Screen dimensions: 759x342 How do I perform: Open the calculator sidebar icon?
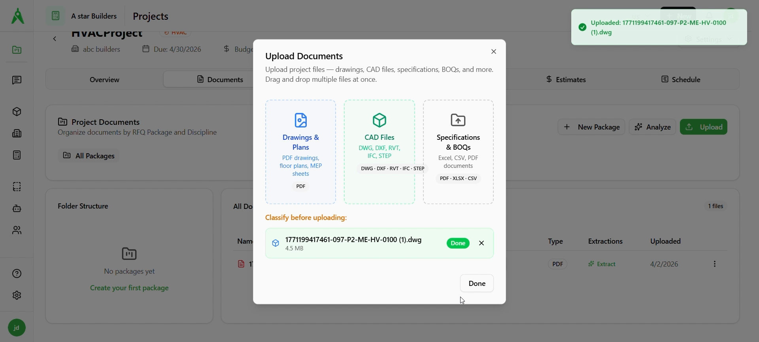17,155
